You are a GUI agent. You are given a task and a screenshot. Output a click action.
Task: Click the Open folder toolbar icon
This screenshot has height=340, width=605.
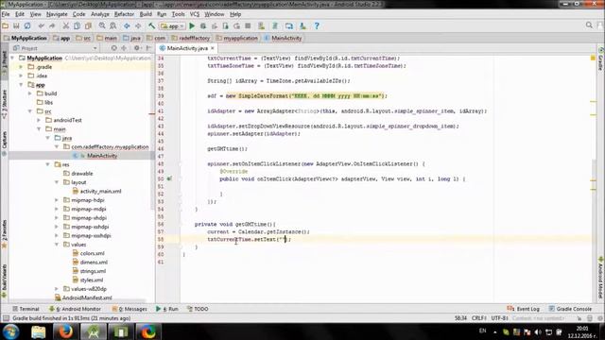6,25
